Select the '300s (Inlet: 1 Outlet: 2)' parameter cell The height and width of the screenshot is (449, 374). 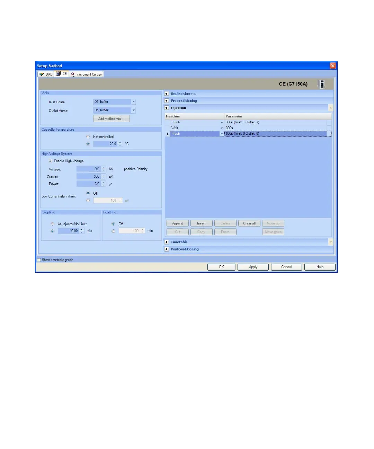[276, 122]
